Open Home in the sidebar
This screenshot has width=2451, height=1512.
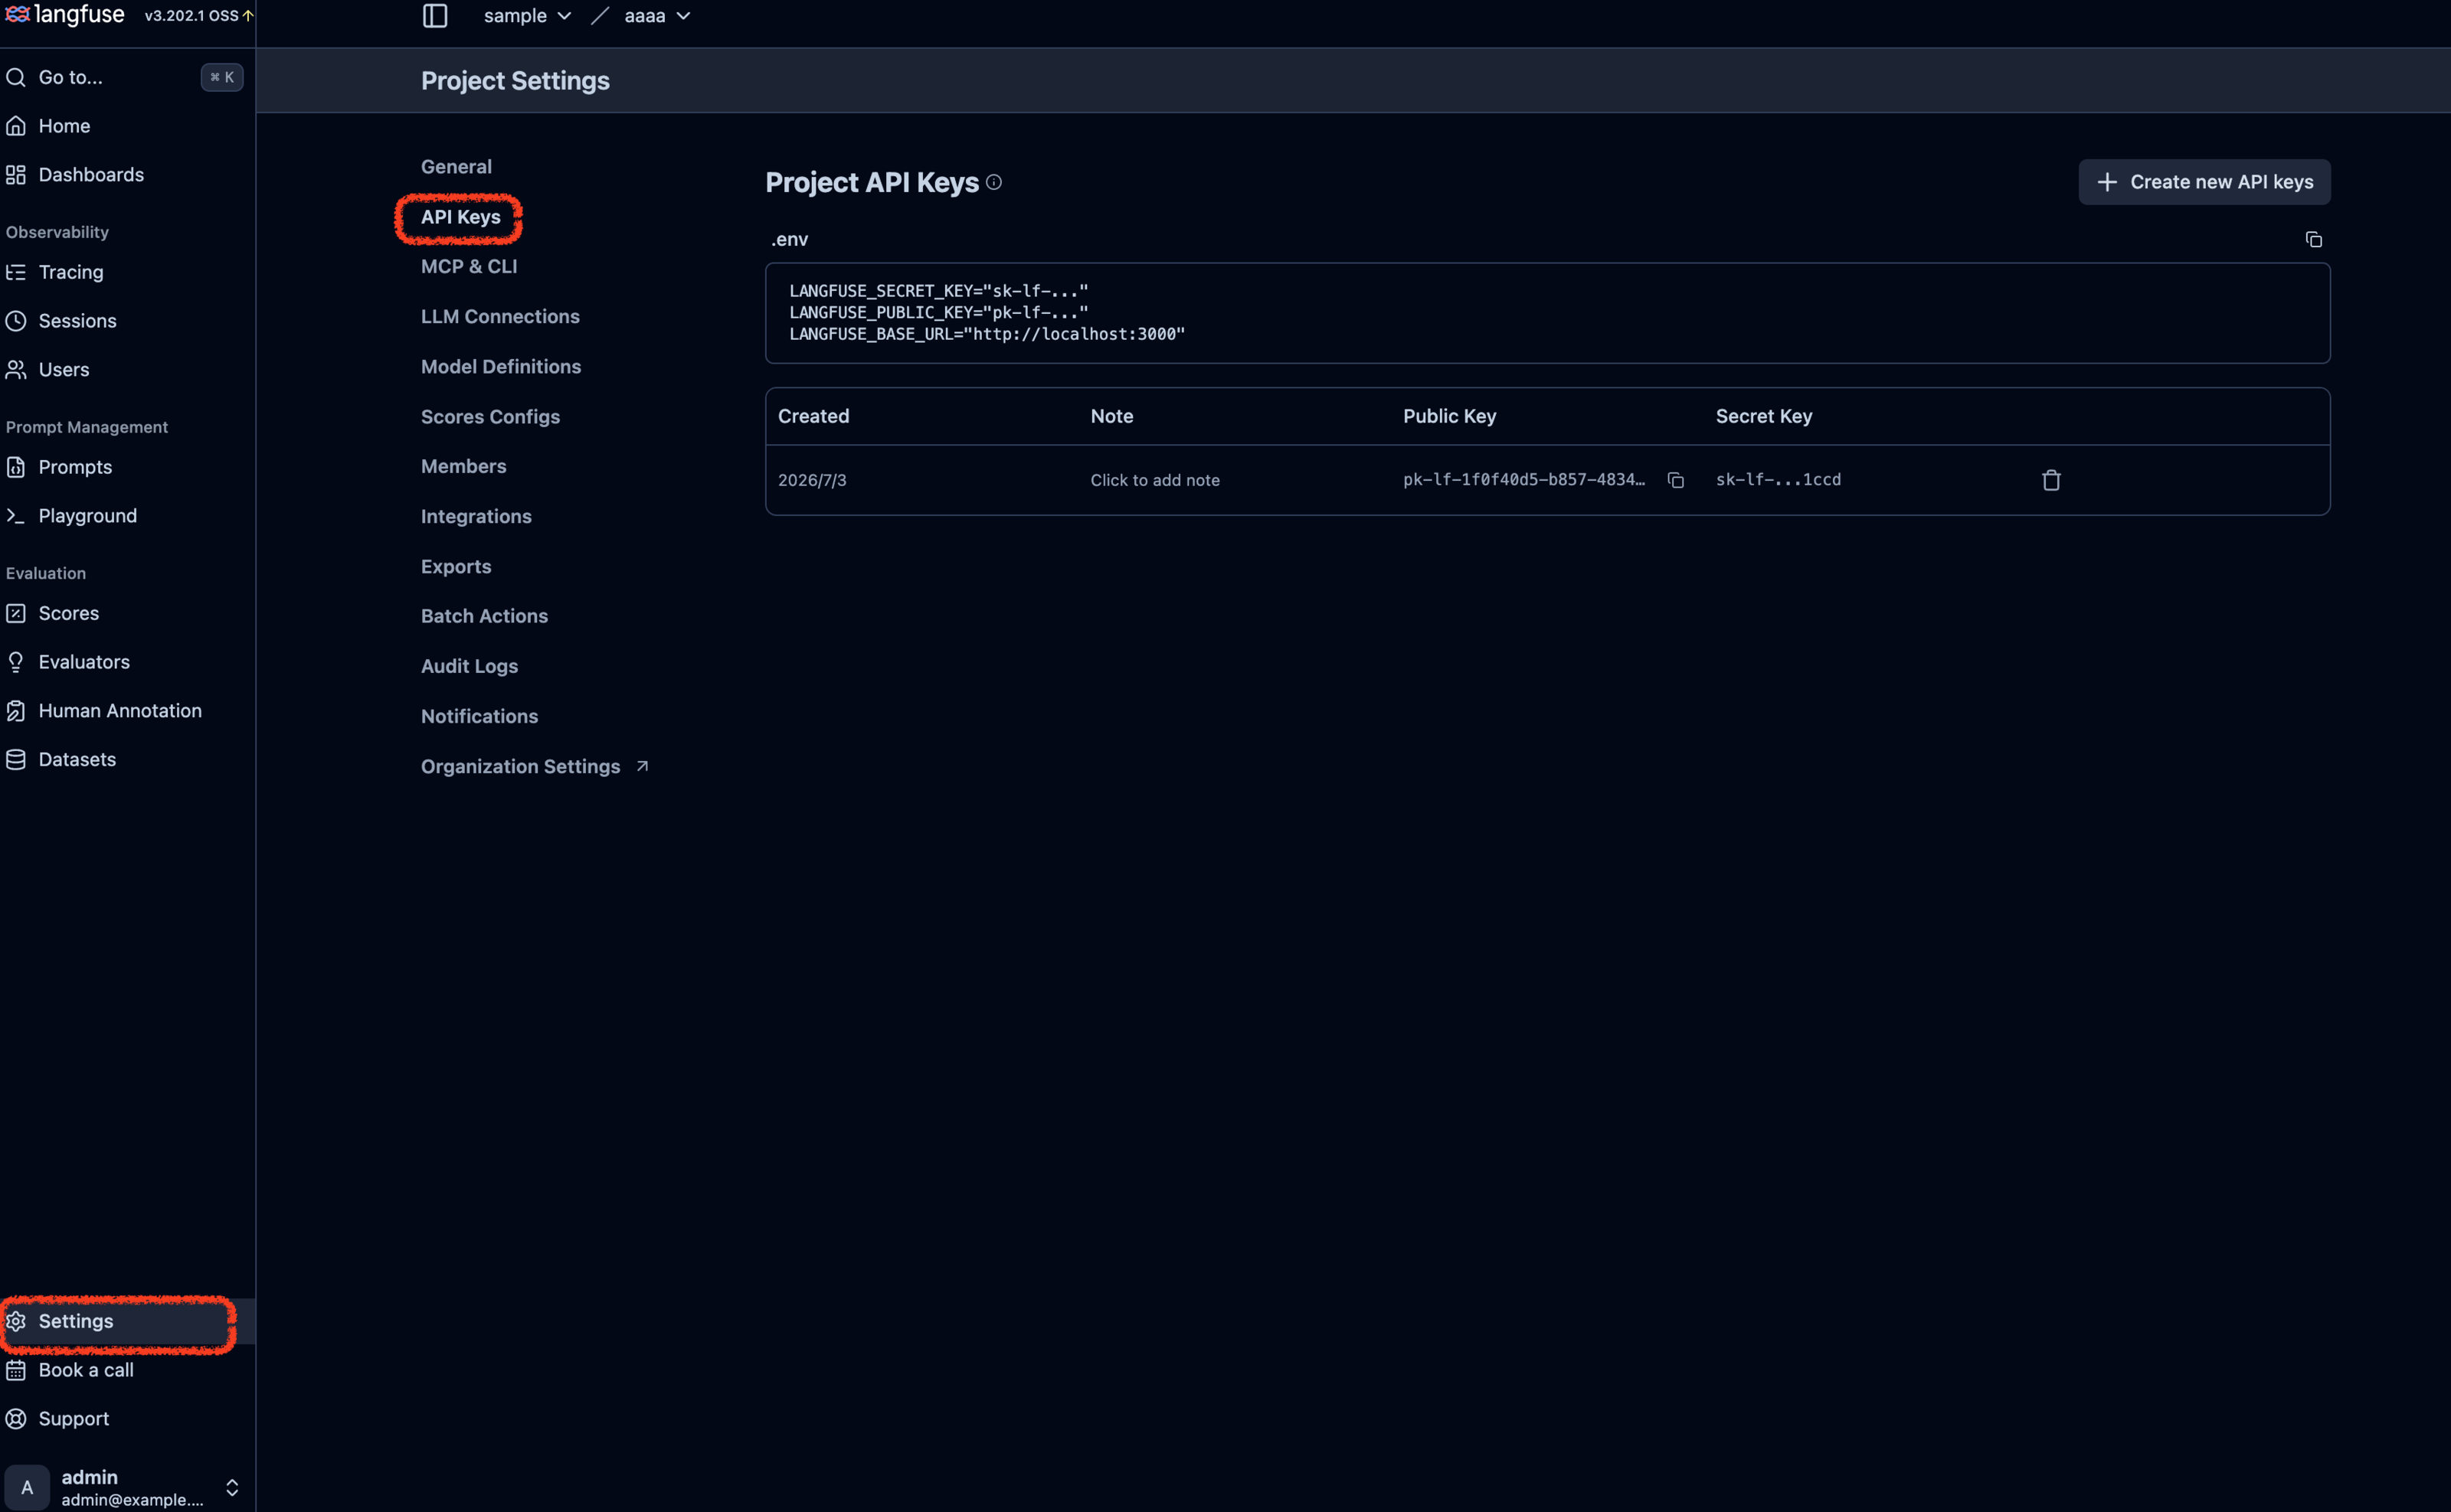click(64, 126)
